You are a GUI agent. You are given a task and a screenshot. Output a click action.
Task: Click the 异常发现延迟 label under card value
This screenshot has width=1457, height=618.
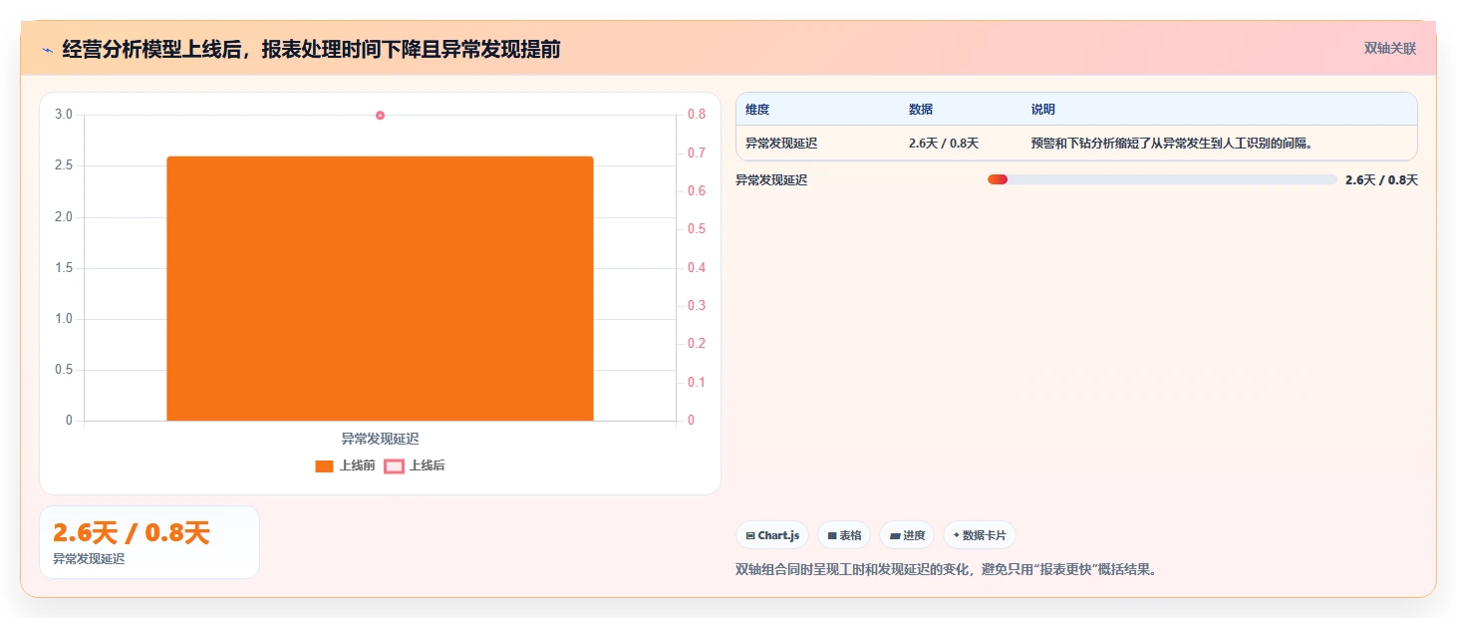pyautogui.click(x=89, y=559)
